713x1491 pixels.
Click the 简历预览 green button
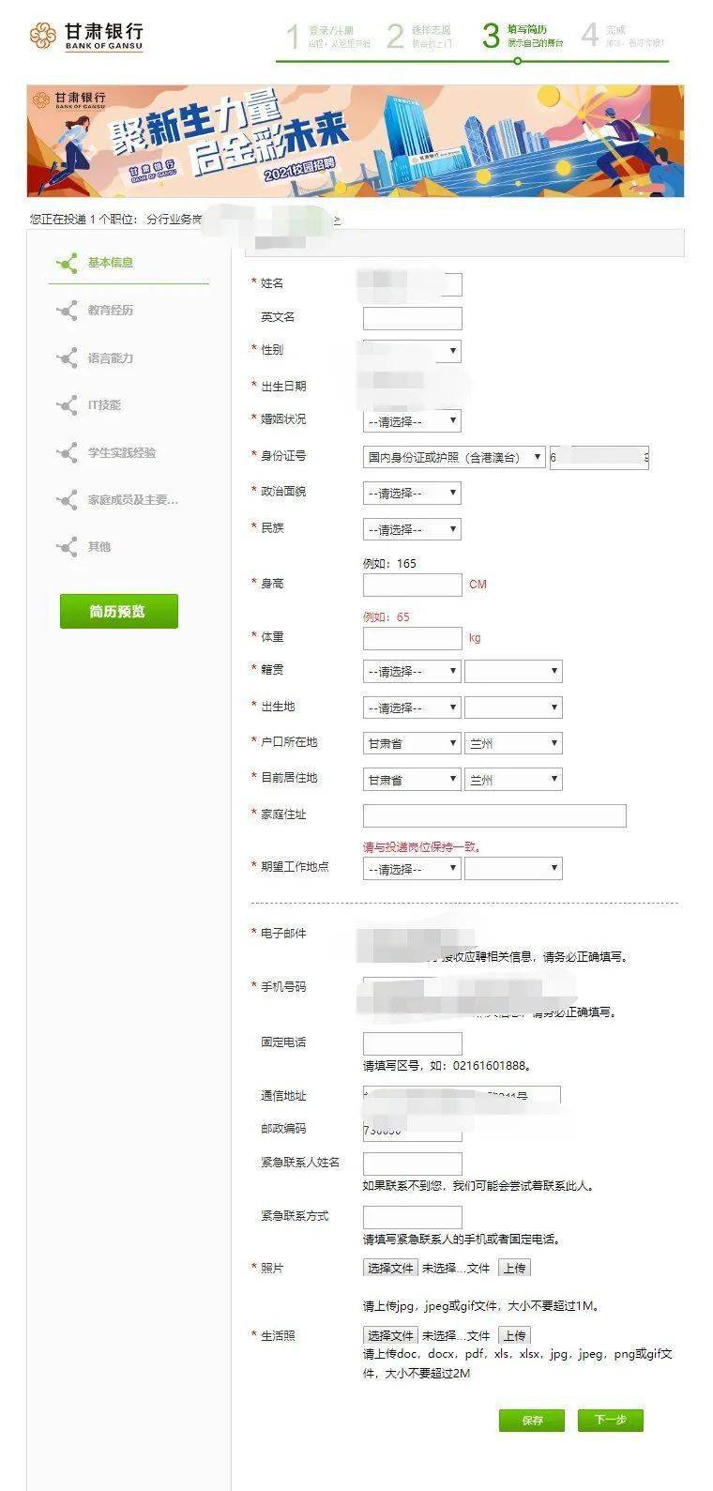(x=118, y=611)
